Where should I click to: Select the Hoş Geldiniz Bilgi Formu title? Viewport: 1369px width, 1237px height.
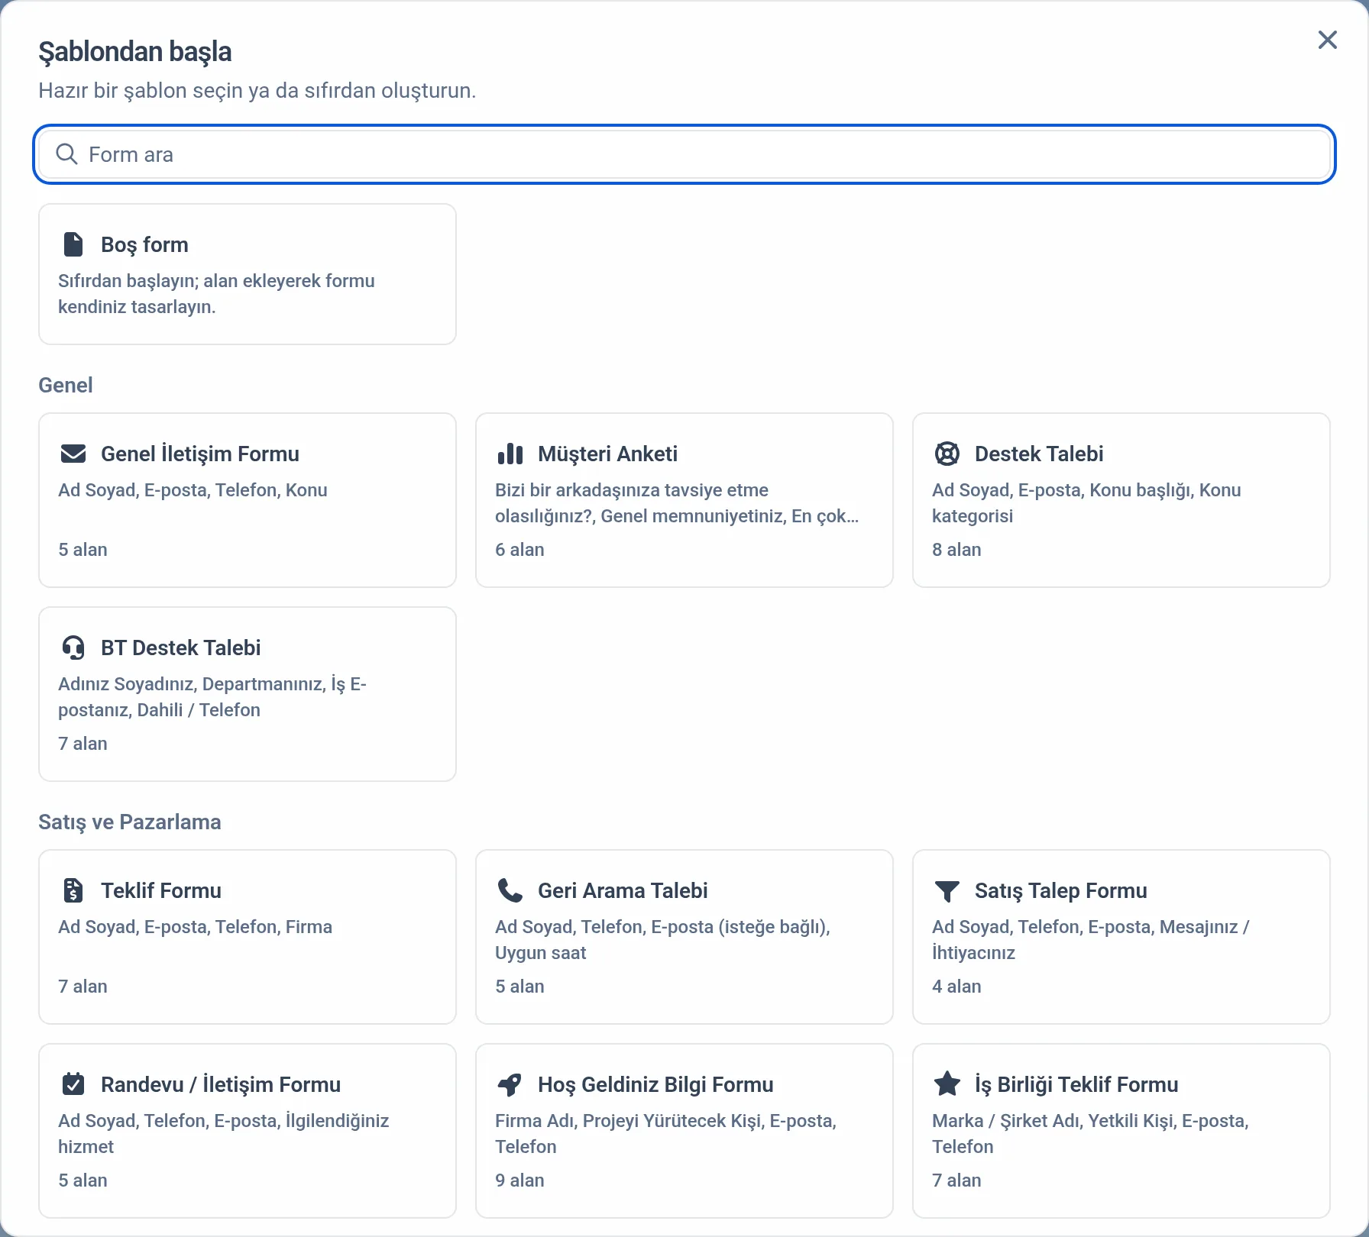(655, 1084)
